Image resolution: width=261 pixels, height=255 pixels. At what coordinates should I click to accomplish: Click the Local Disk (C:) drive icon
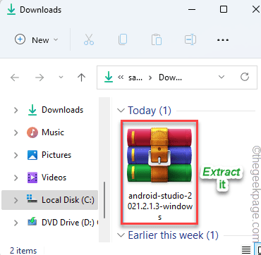tap(32, 199)
